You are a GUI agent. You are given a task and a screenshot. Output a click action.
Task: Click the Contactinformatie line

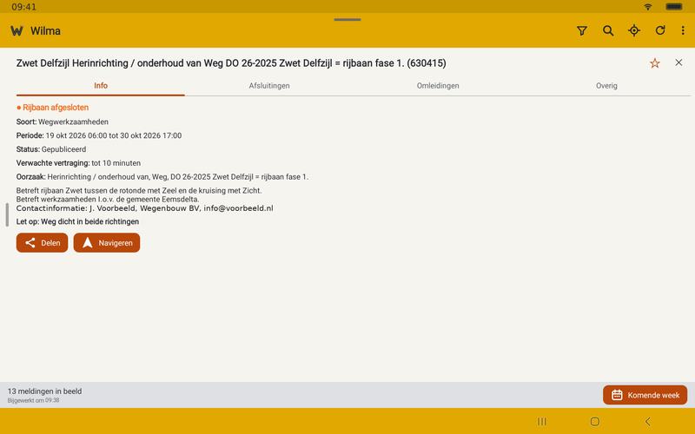pyautogui.click(x=145, y=208)
